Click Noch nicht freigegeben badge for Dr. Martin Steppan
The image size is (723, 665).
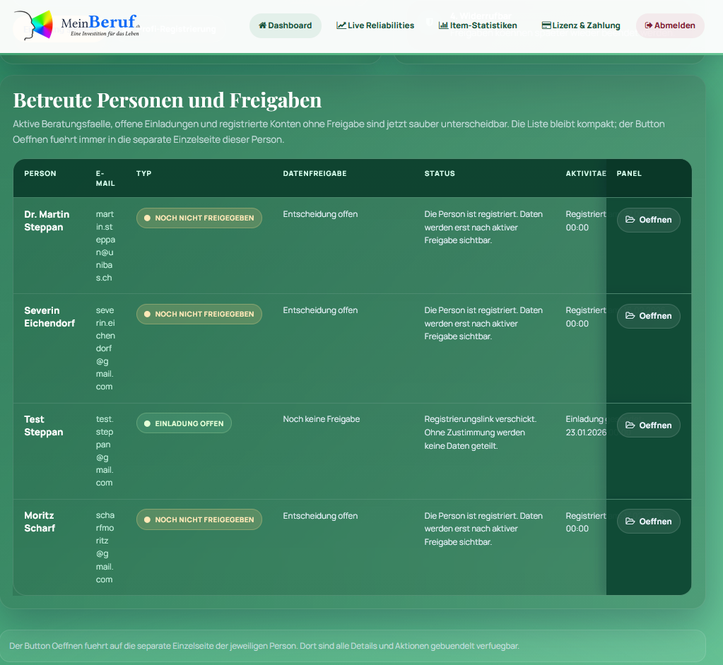(x=199, y=218)
